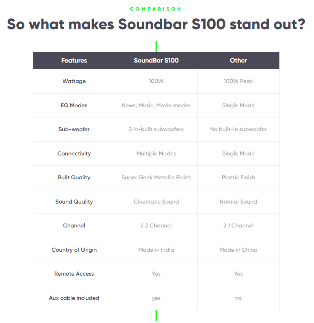Click the Other column header
Screen dimensions: 314x323
coord(238,61)
